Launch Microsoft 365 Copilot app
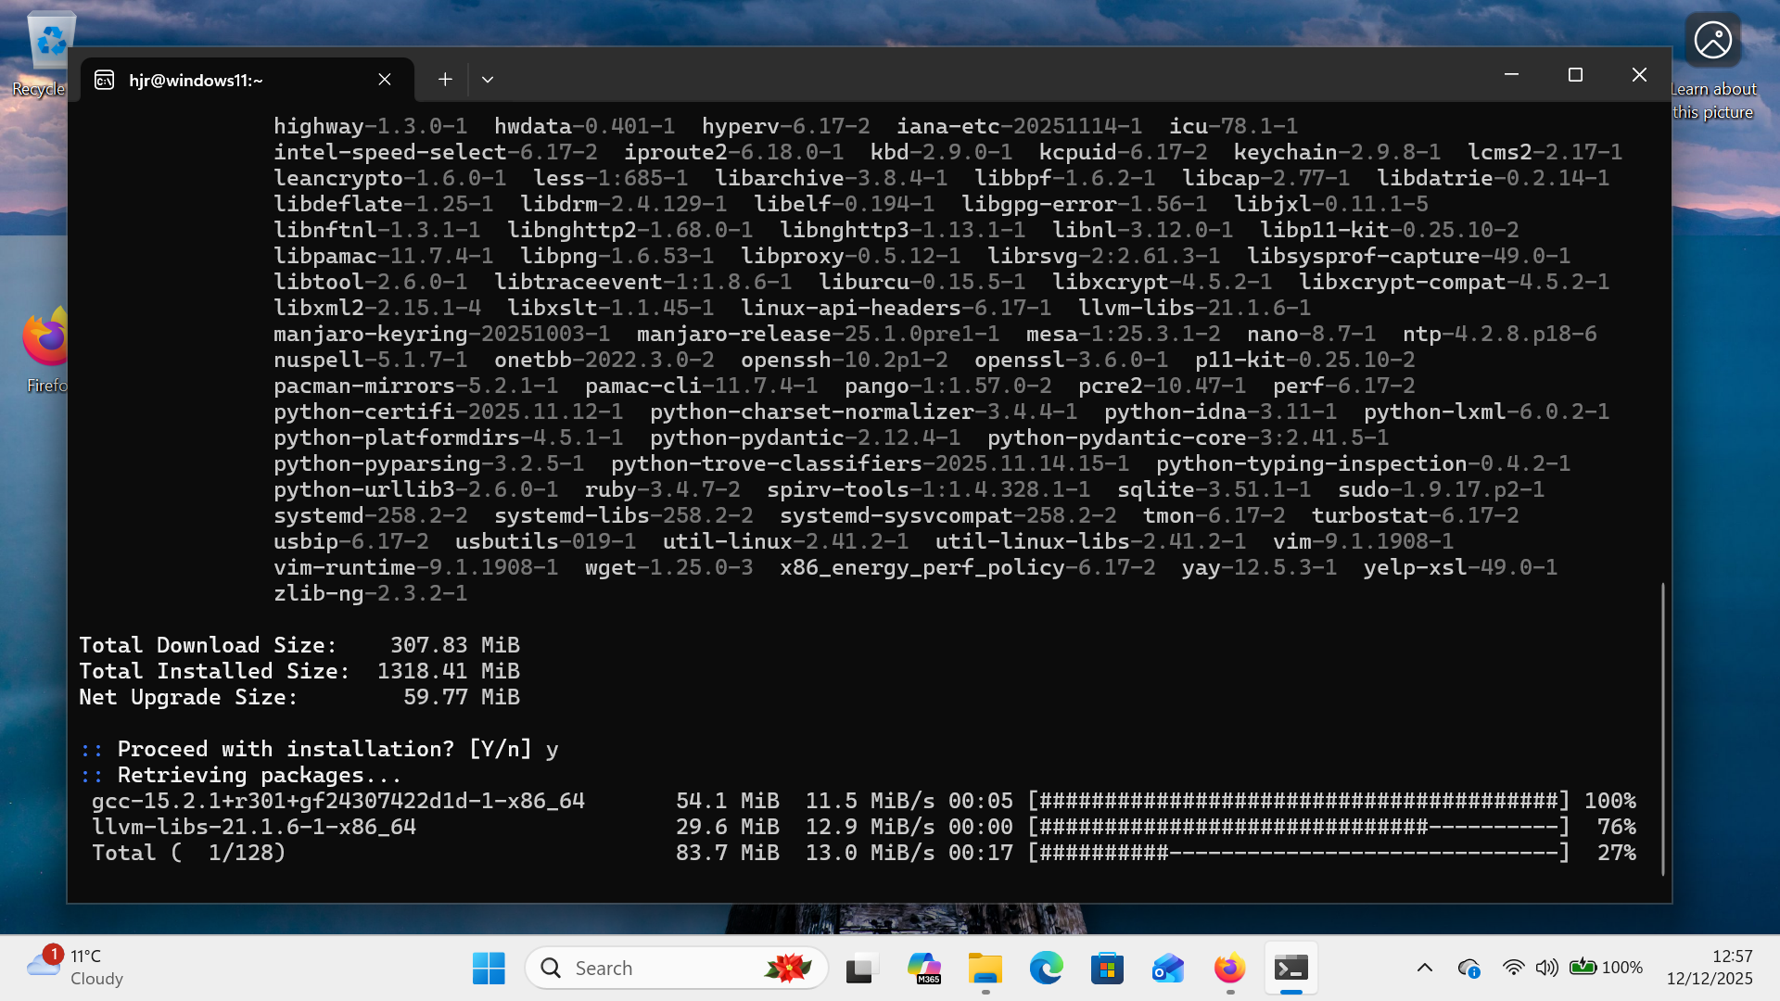 (x=923, y=969)
